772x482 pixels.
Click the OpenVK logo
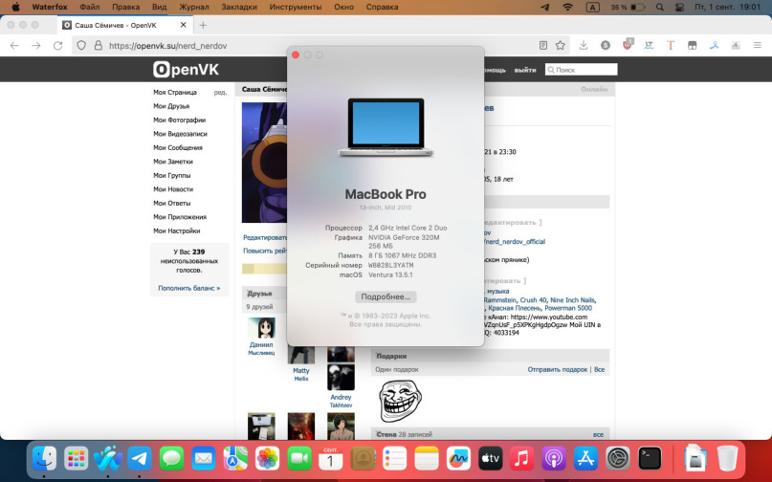click(187, 70)
